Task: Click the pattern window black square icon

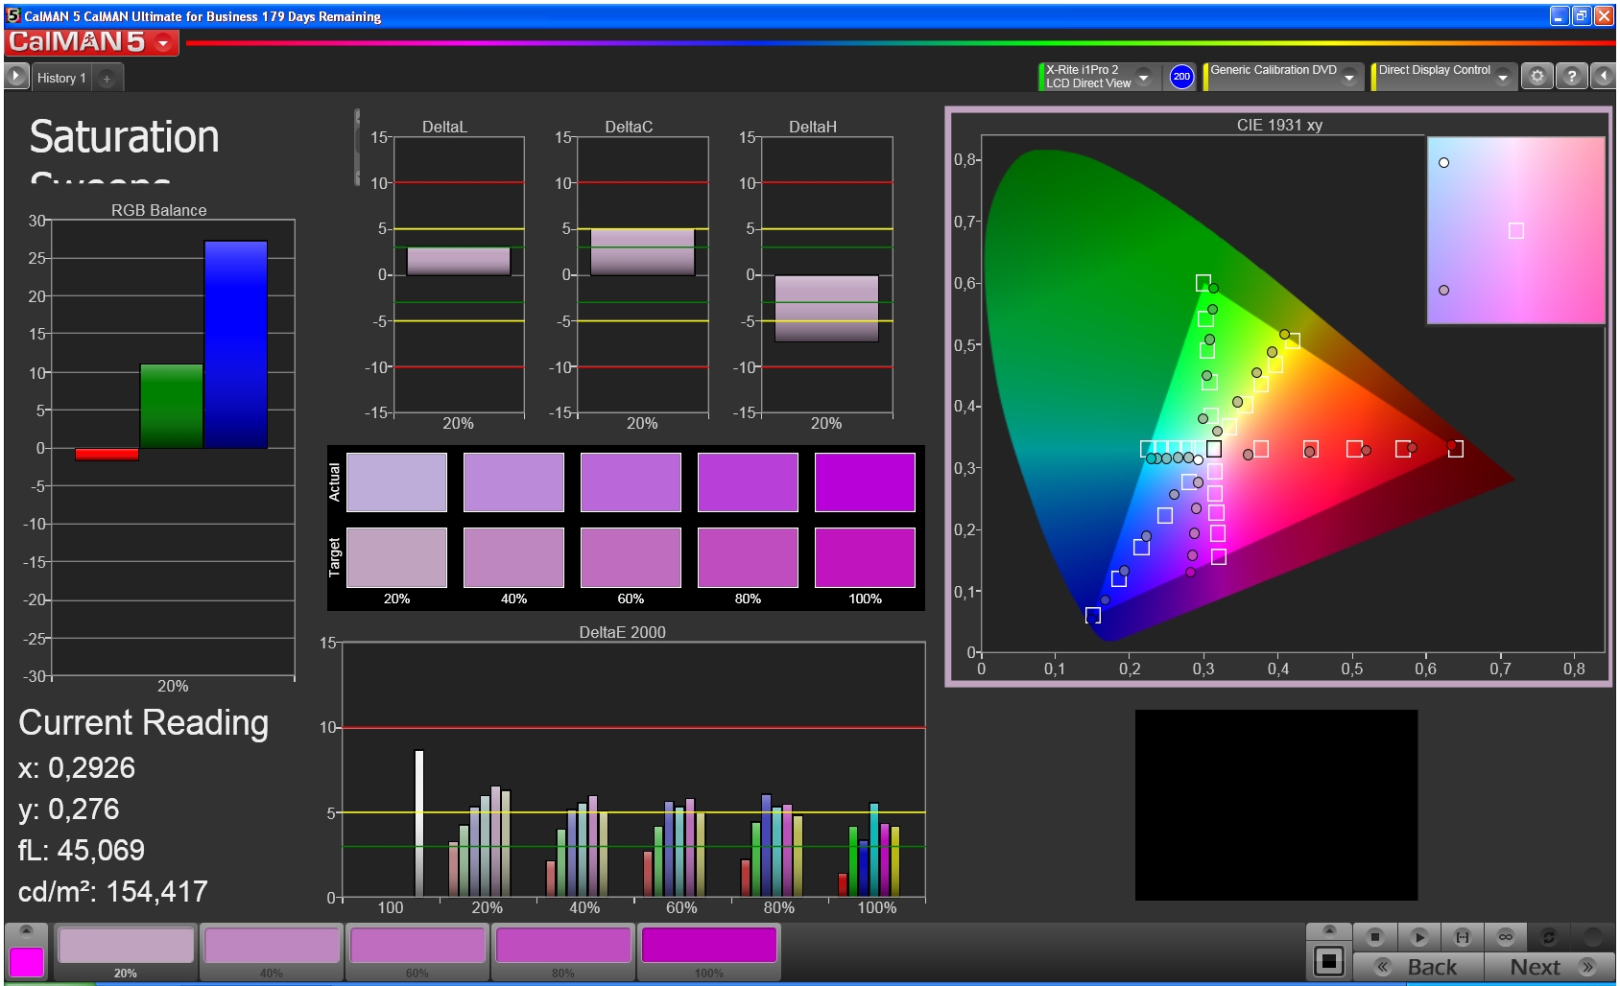Action: pos(1329,960)
